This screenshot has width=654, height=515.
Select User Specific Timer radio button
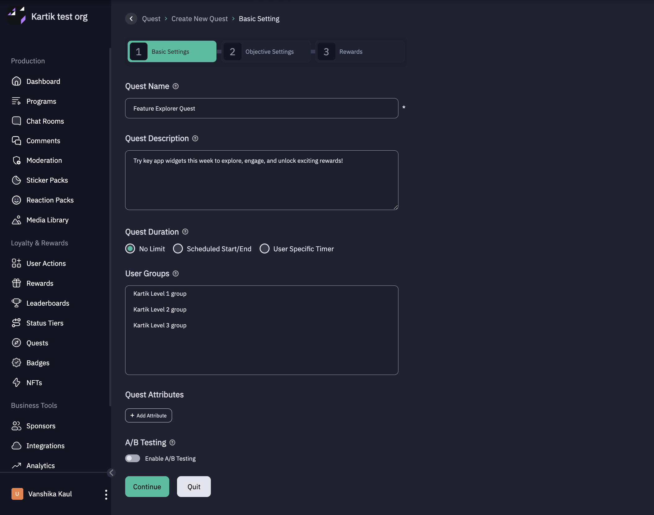tap(265, 248)
